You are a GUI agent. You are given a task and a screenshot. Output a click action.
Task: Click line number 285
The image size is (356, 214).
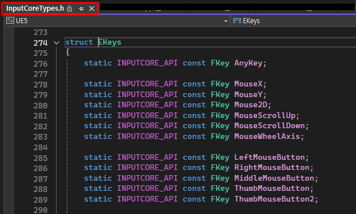(41, 158)
